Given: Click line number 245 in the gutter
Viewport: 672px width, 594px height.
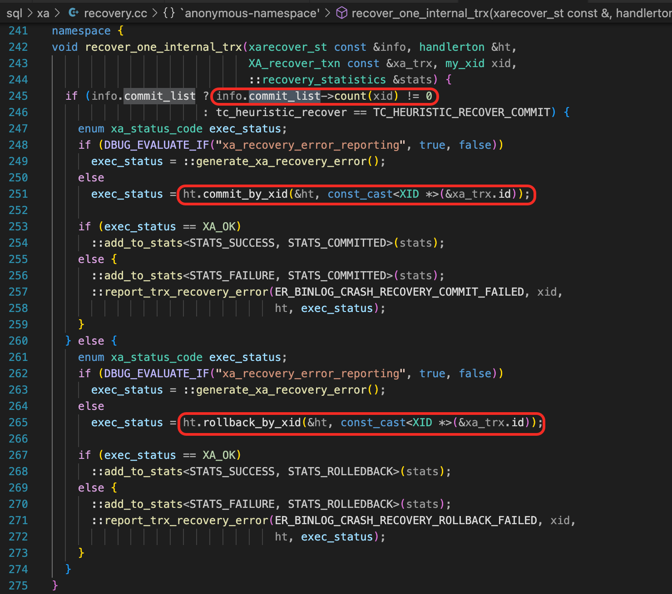Looking at the screenshot, I should (18, 96).
